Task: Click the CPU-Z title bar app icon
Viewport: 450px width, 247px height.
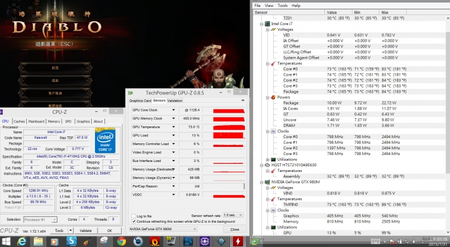Action: 1,112
